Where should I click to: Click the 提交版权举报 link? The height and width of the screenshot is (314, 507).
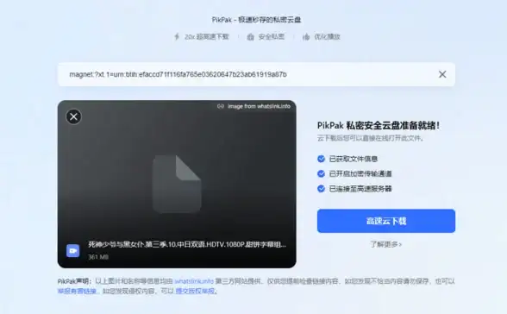coord(195,291)
